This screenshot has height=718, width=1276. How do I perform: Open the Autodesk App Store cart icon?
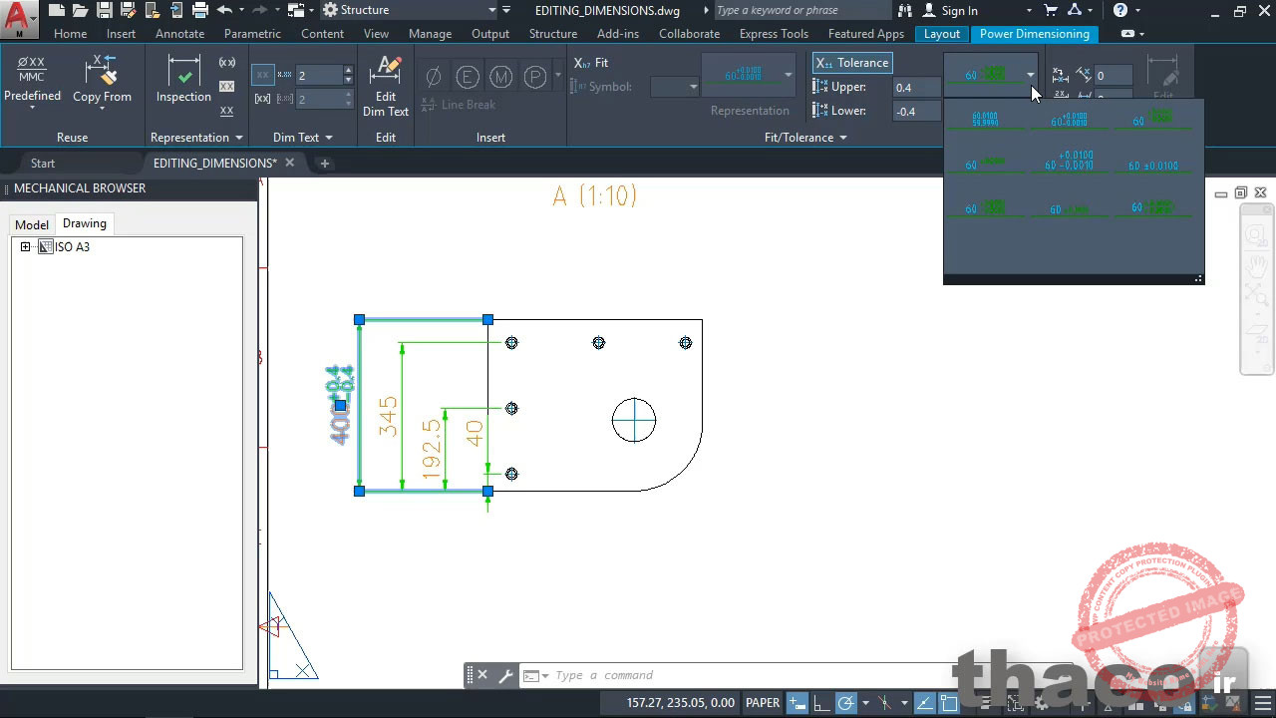pyautogui.click(x=1051, y=10)
